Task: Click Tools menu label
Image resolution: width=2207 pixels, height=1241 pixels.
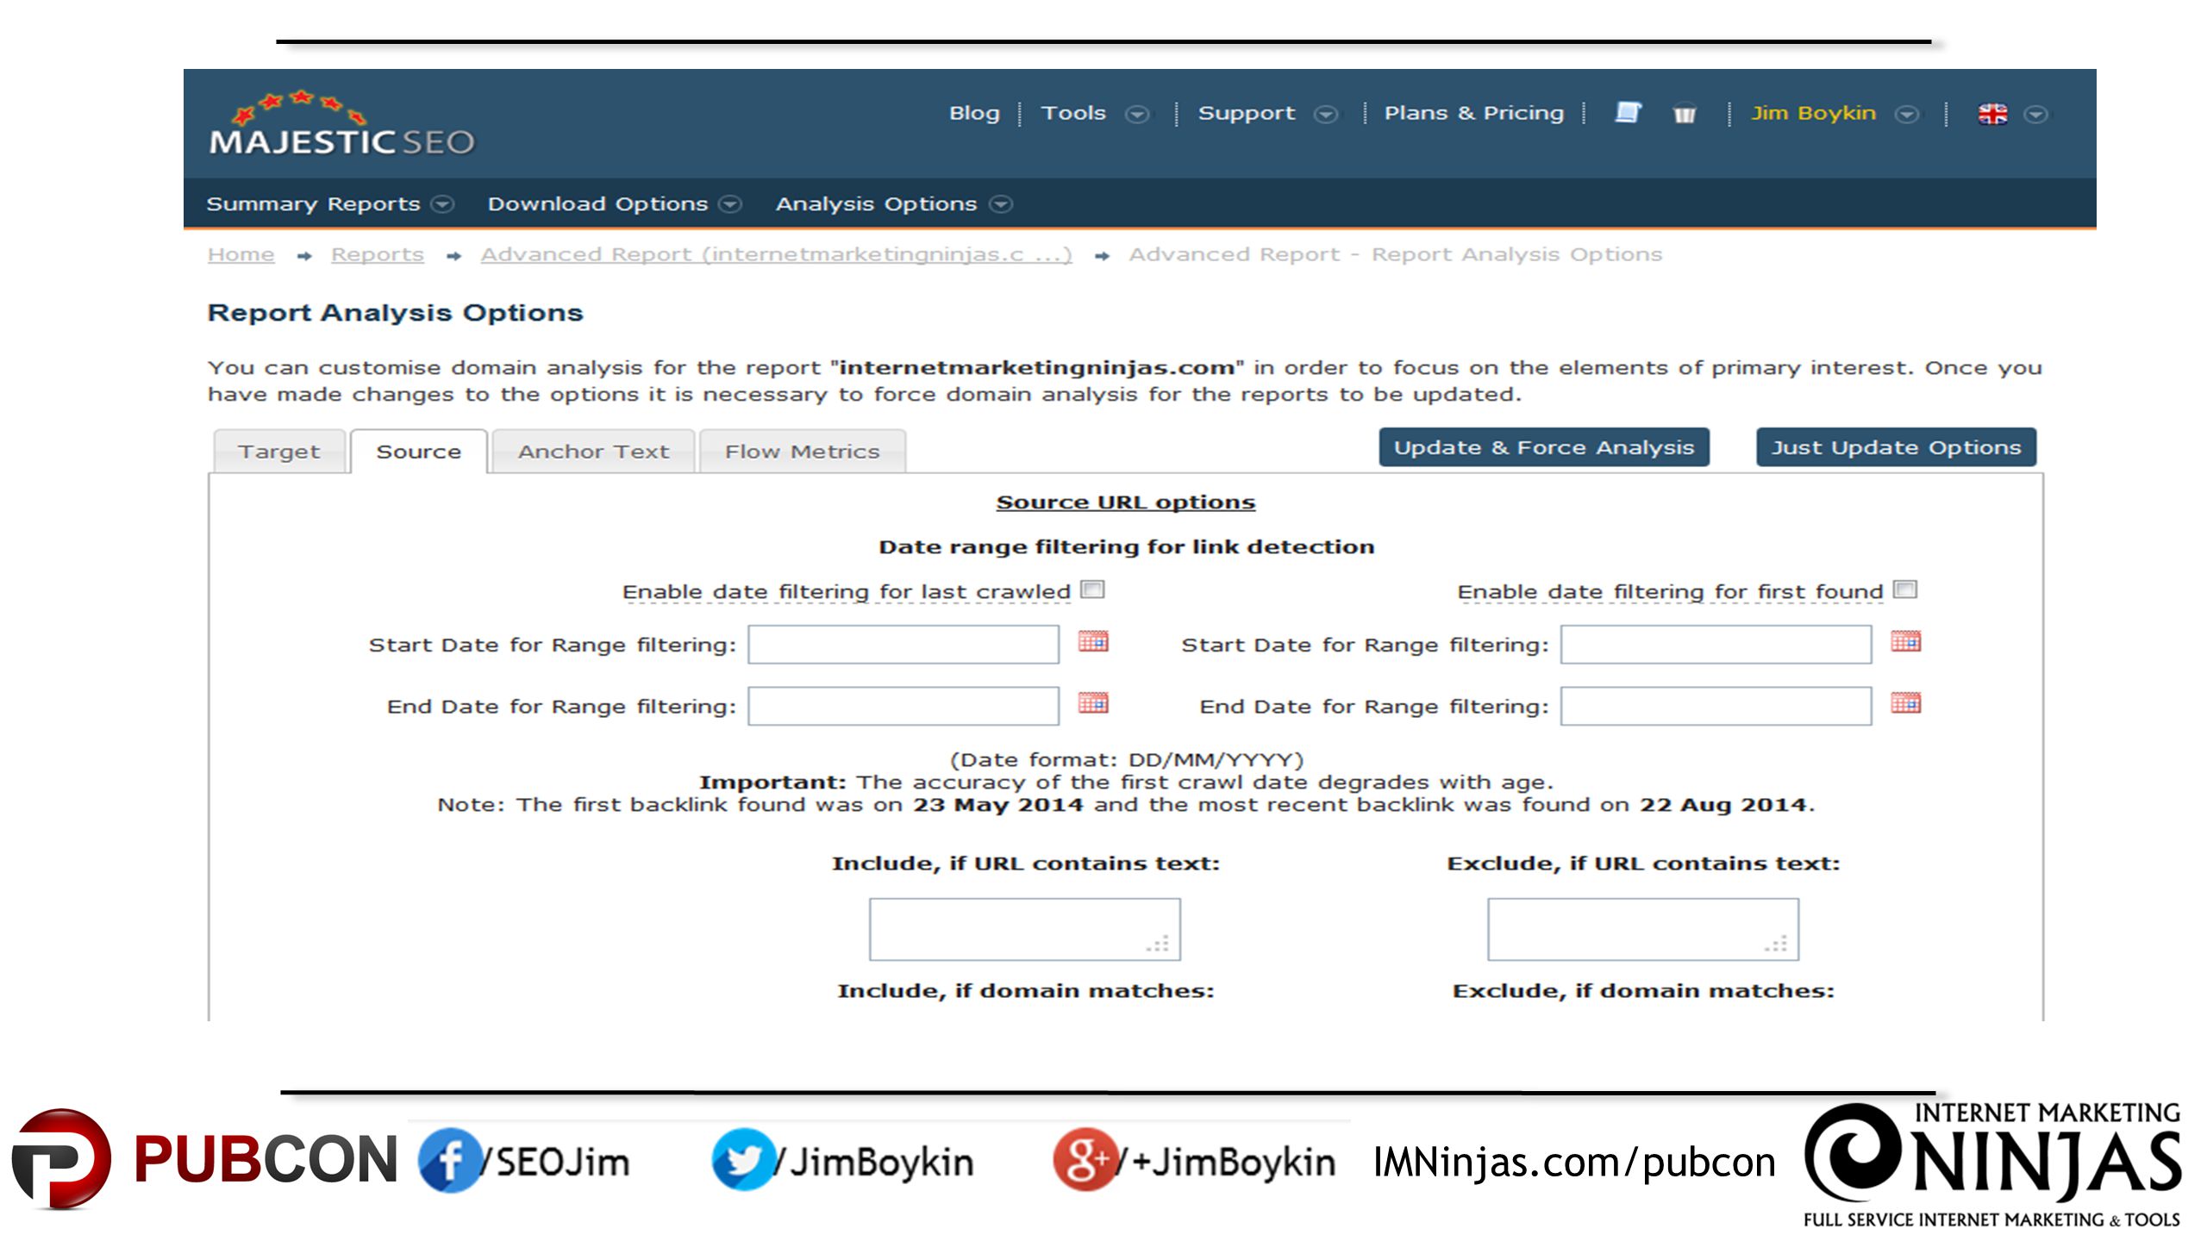Action: (1073, 113)
